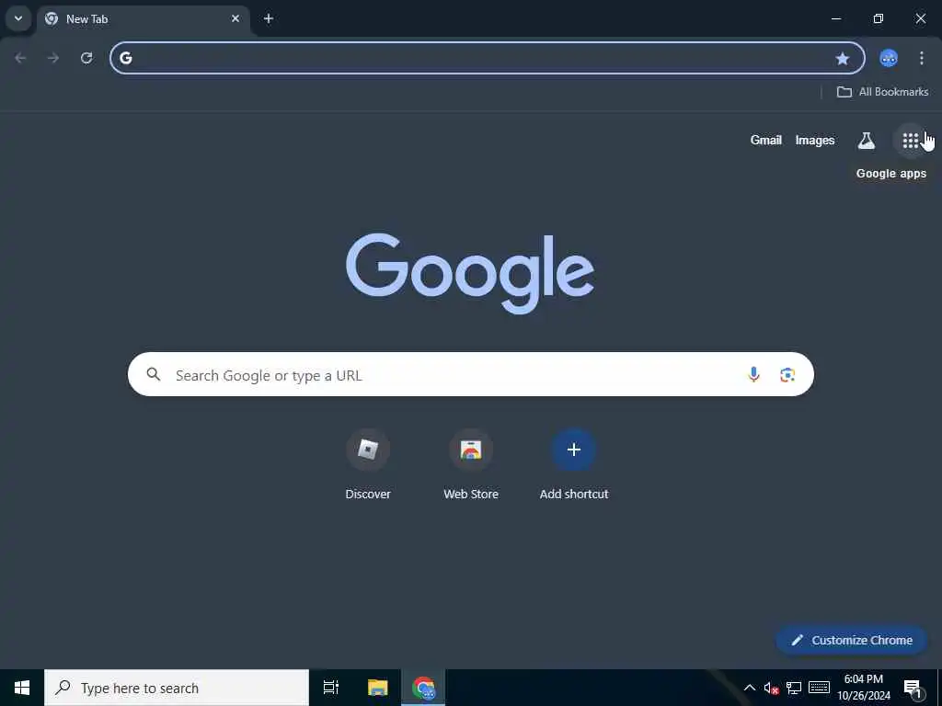Restore down the Chrome window
This screenshot has height=706, width=942.
(879, 18)
